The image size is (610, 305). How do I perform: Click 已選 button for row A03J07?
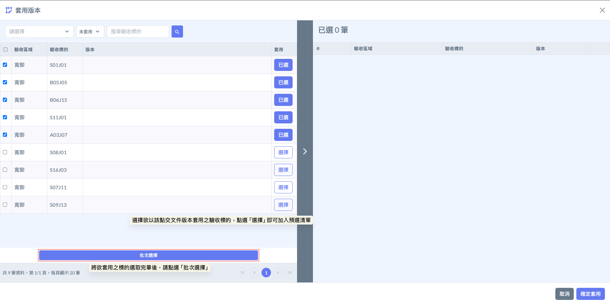pos(283,135)
